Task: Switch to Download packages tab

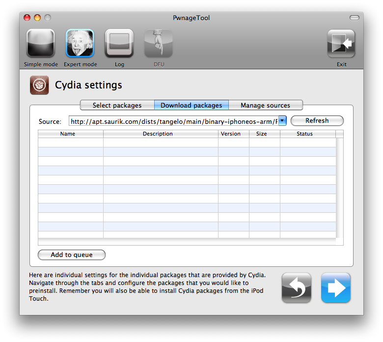Action: (191, 105)
